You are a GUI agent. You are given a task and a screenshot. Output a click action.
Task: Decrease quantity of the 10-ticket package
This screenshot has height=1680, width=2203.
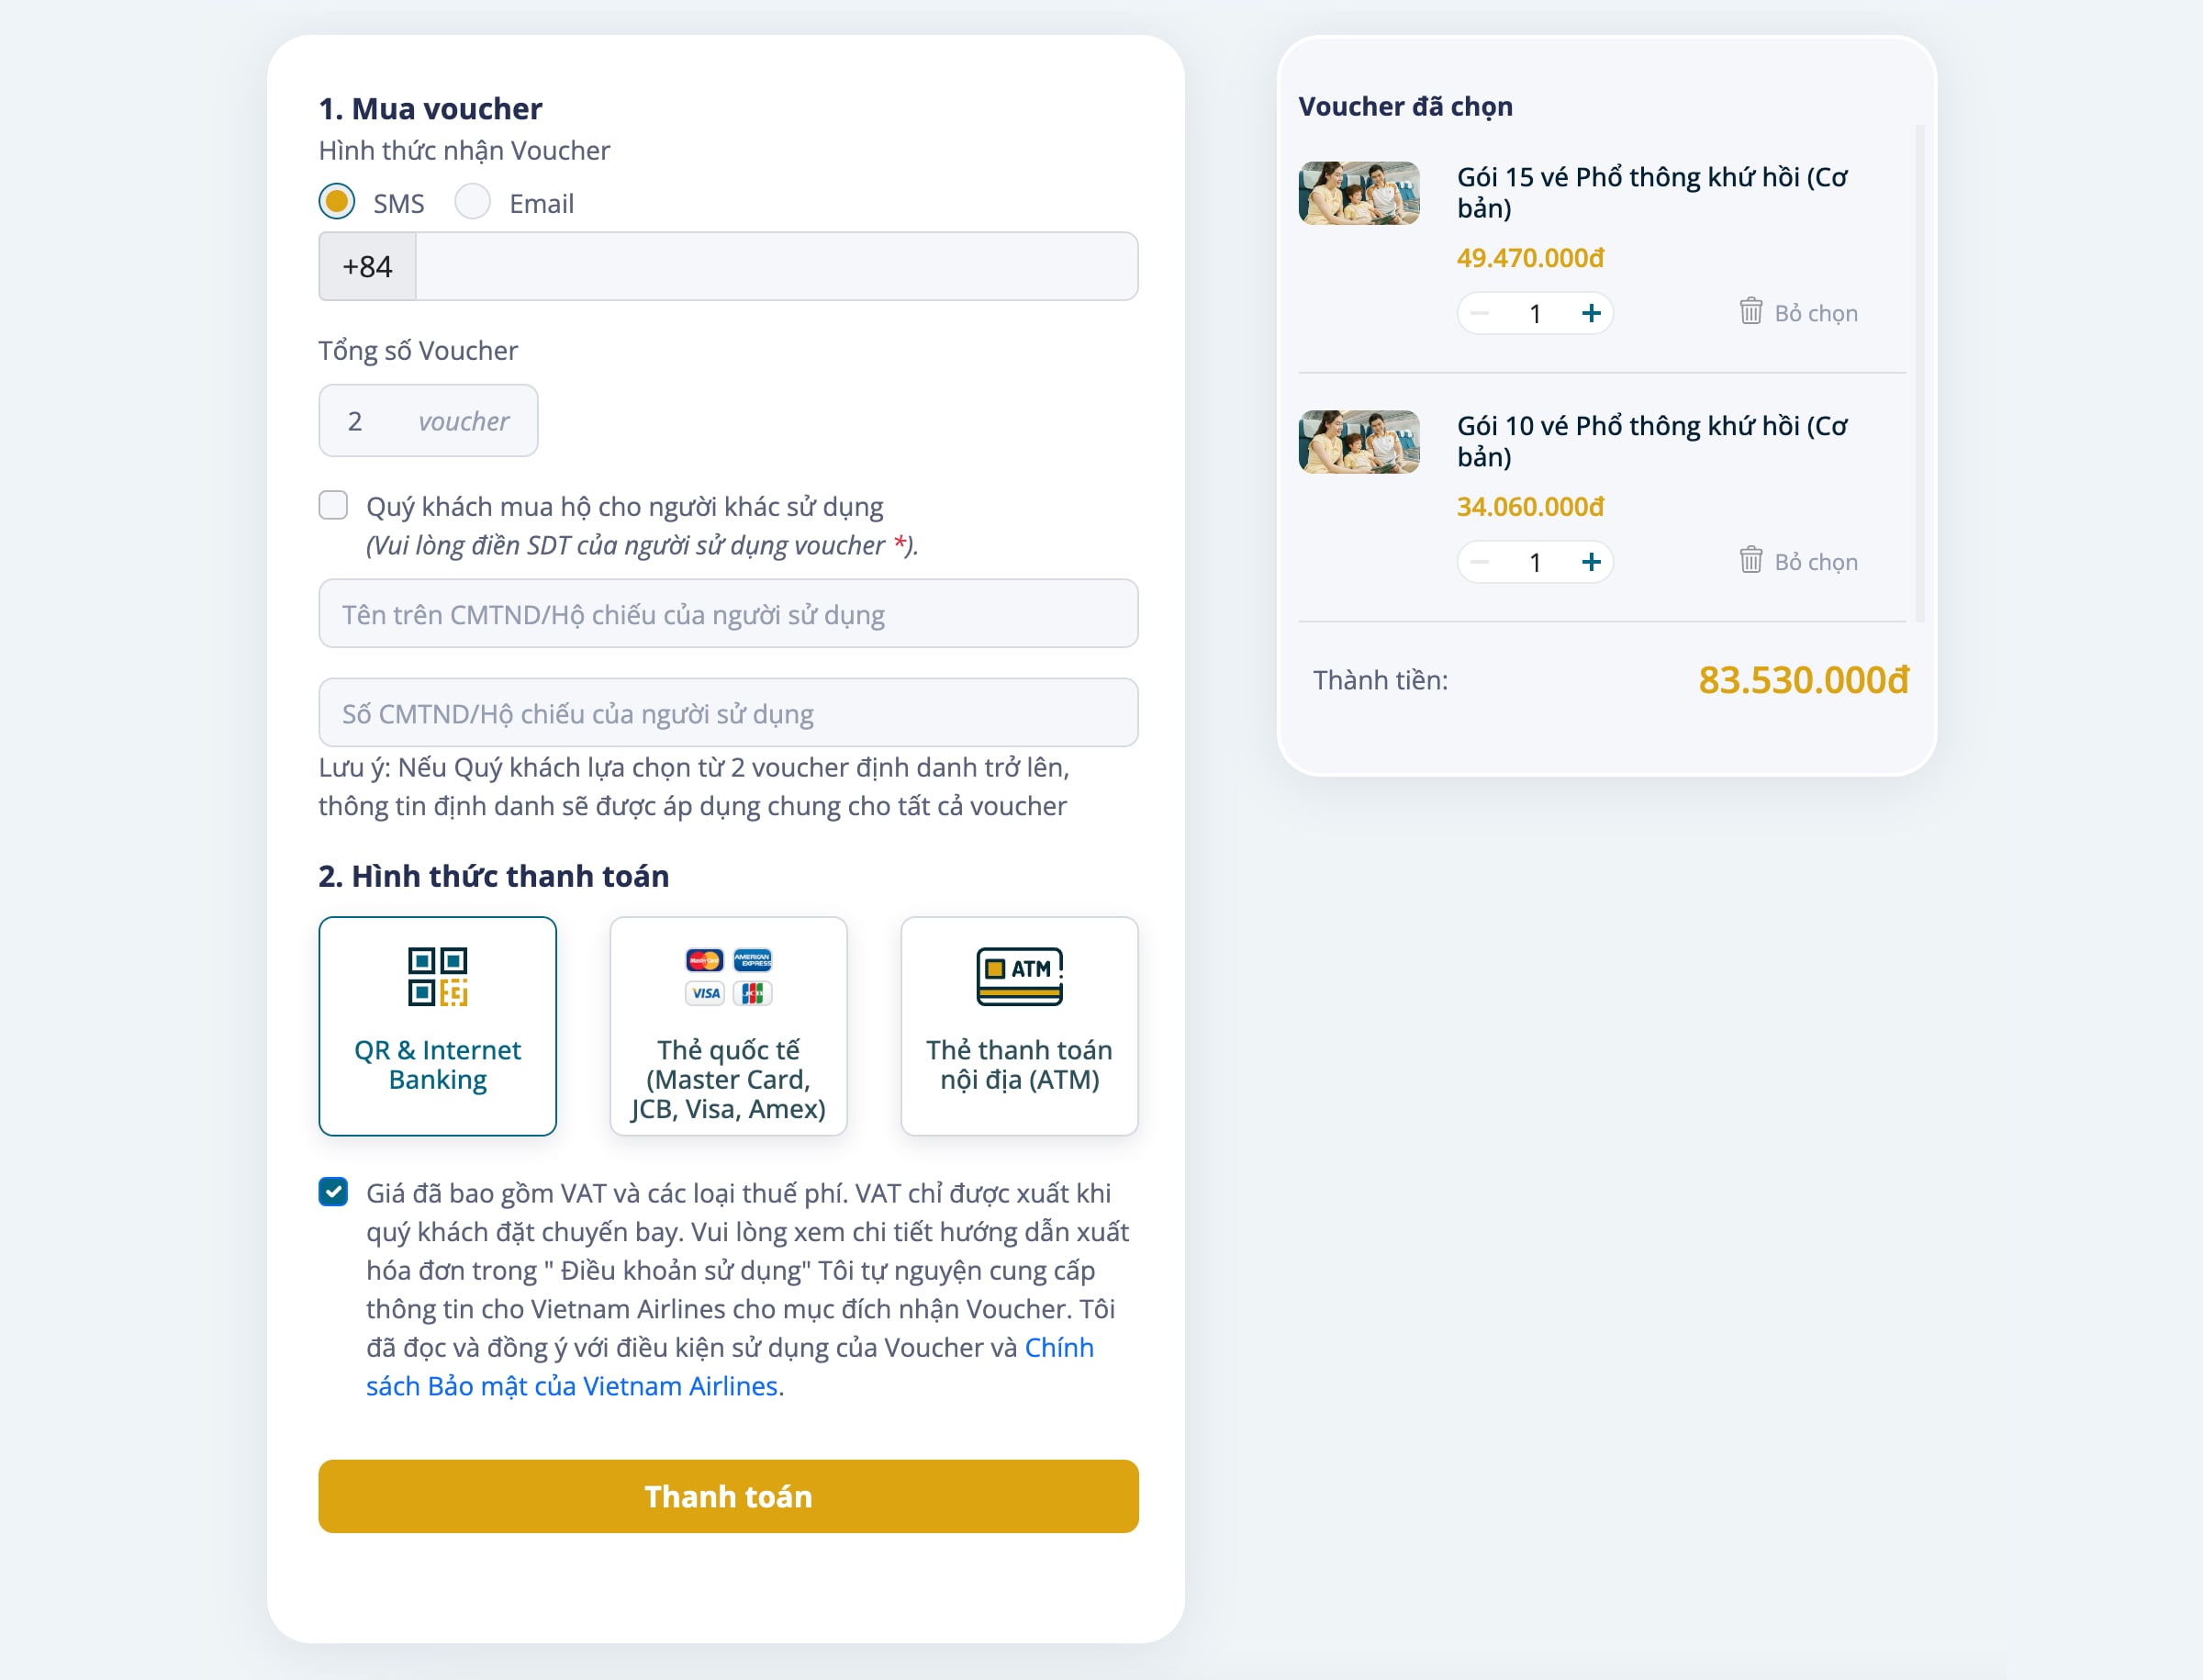tap(1480, 562)
